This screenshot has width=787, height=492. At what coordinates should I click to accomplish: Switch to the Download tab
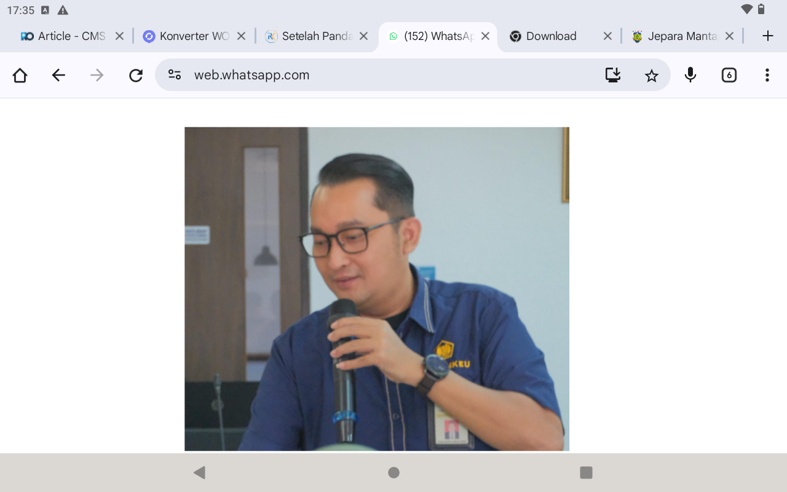(550, 36)
